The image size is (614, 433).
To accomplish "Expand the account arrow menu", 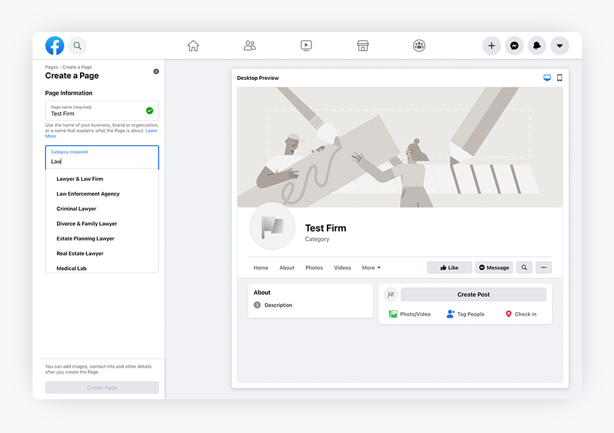I will (x=560, y=45).
